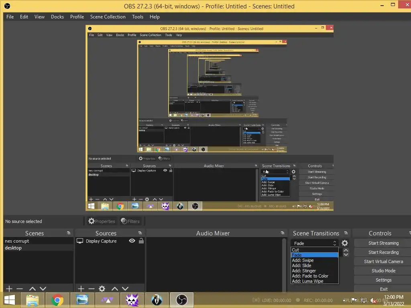Pop out the Scenes dock
The height and width of the screenshot is (308, 411).
(x=69, y=233)
